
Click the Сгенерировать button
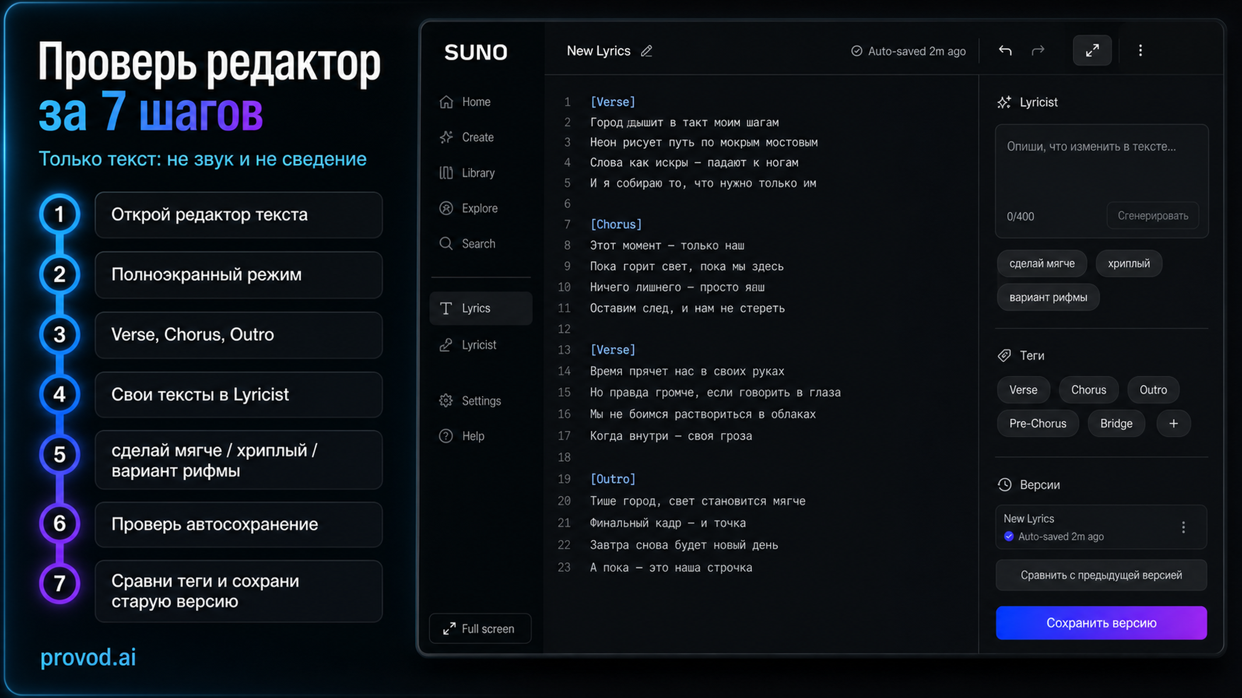pyautogui.click(x=1153, y=216)
